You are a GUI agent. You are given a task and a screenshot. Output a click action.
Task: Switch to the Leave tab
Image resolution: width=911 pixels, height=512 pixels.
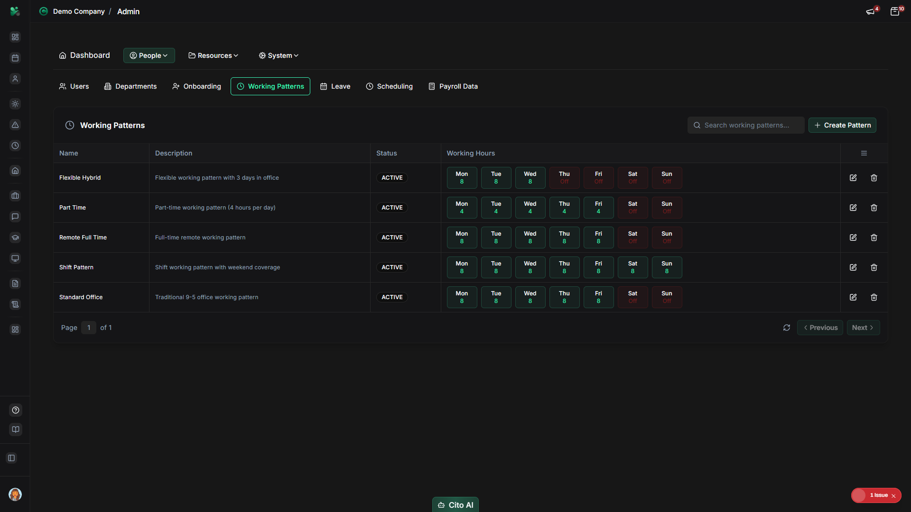[335, 86]
